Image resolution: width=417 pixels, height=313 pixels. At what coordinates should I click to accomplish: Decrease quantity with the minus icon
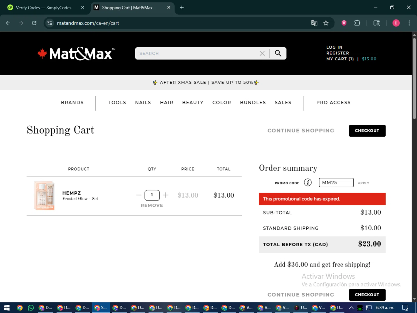point(139,195)
